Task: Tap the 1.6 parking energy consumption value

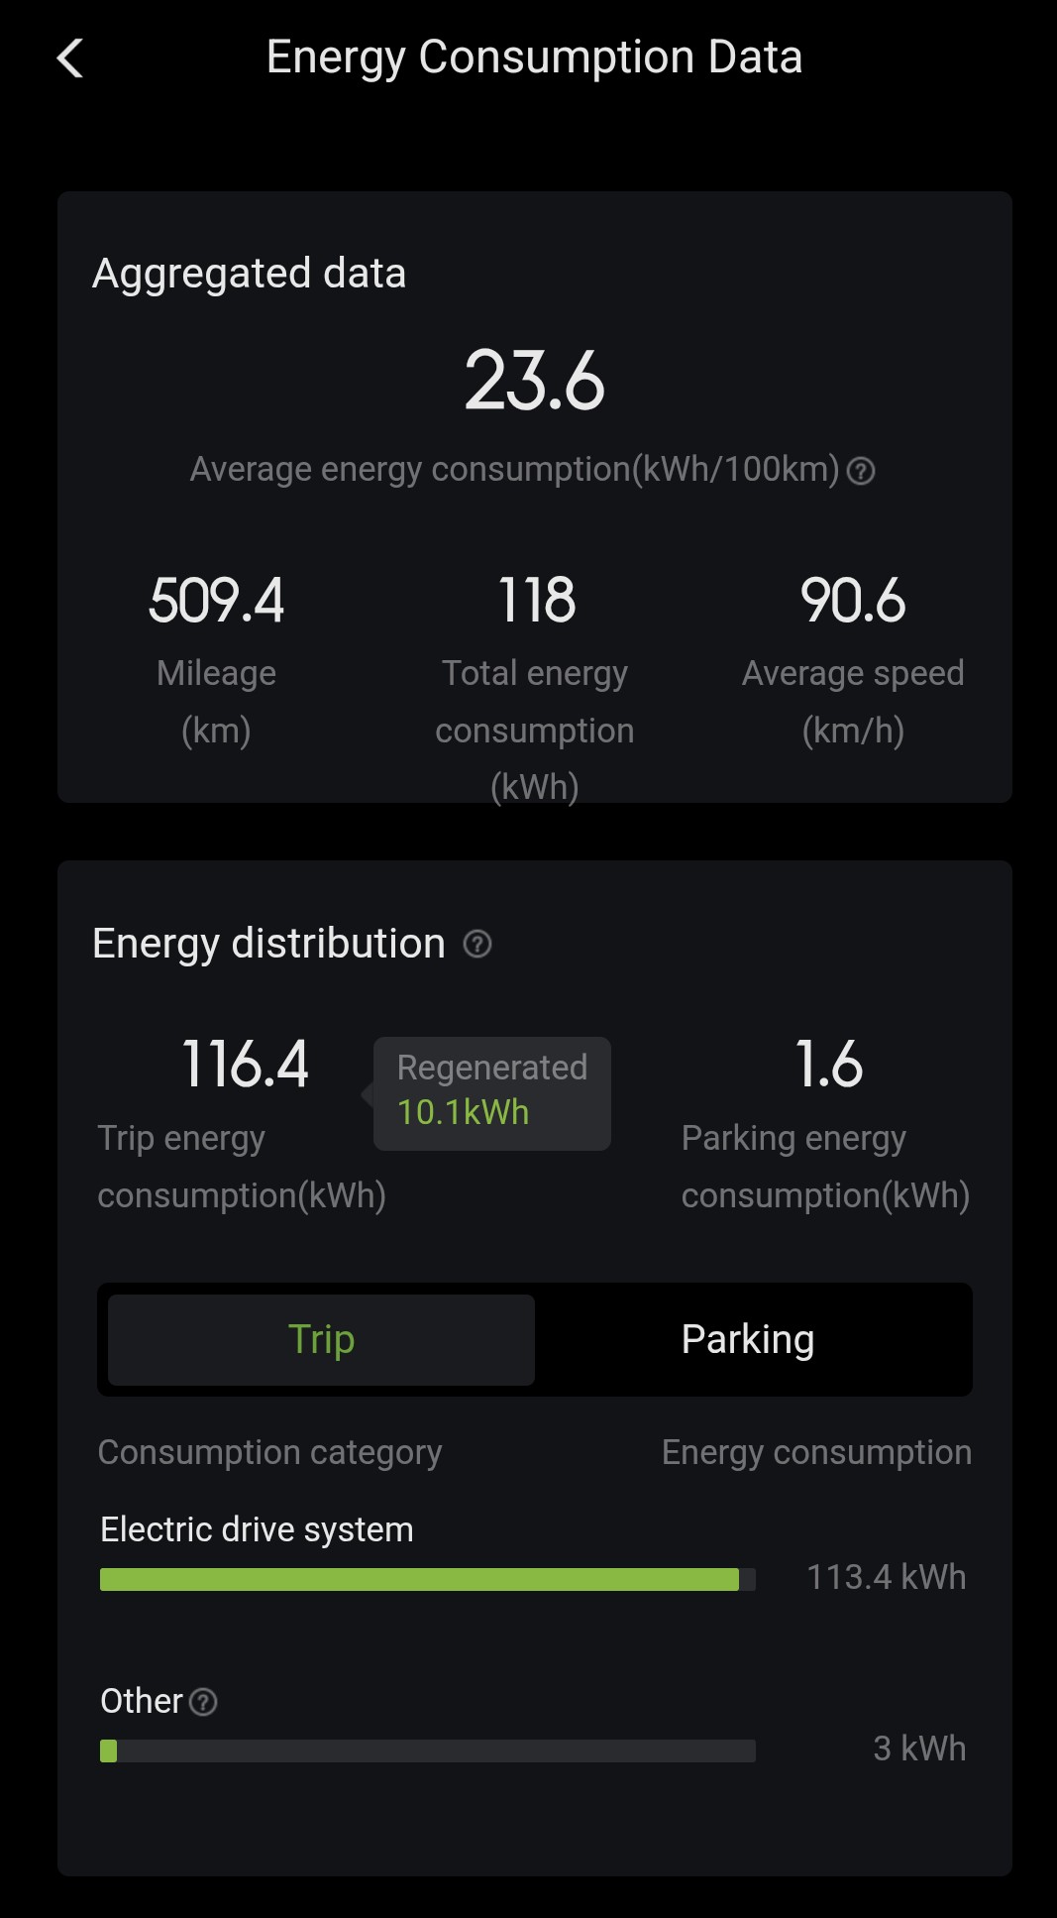Action: point(828,1065)
